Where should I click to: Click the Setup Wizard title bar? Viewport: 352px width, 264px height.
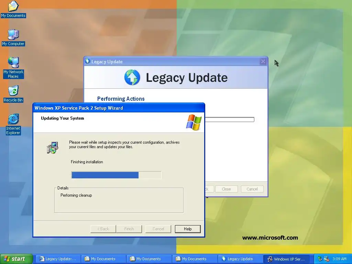[119, 108]
